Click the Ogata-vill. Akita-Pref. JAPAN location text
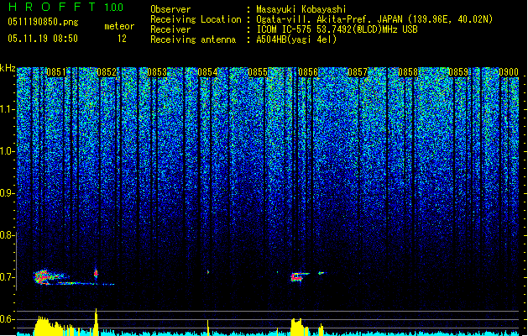528x336 pixels. pyautogui.click(x=374, y=19)
